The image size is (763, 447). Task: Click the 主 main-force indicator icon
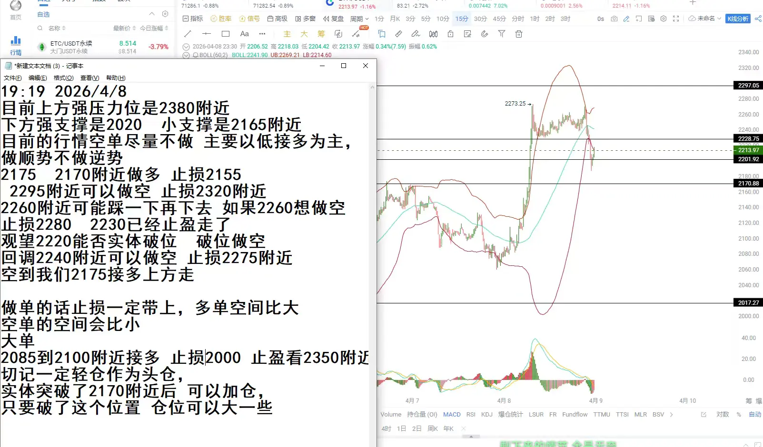[287, 34]
